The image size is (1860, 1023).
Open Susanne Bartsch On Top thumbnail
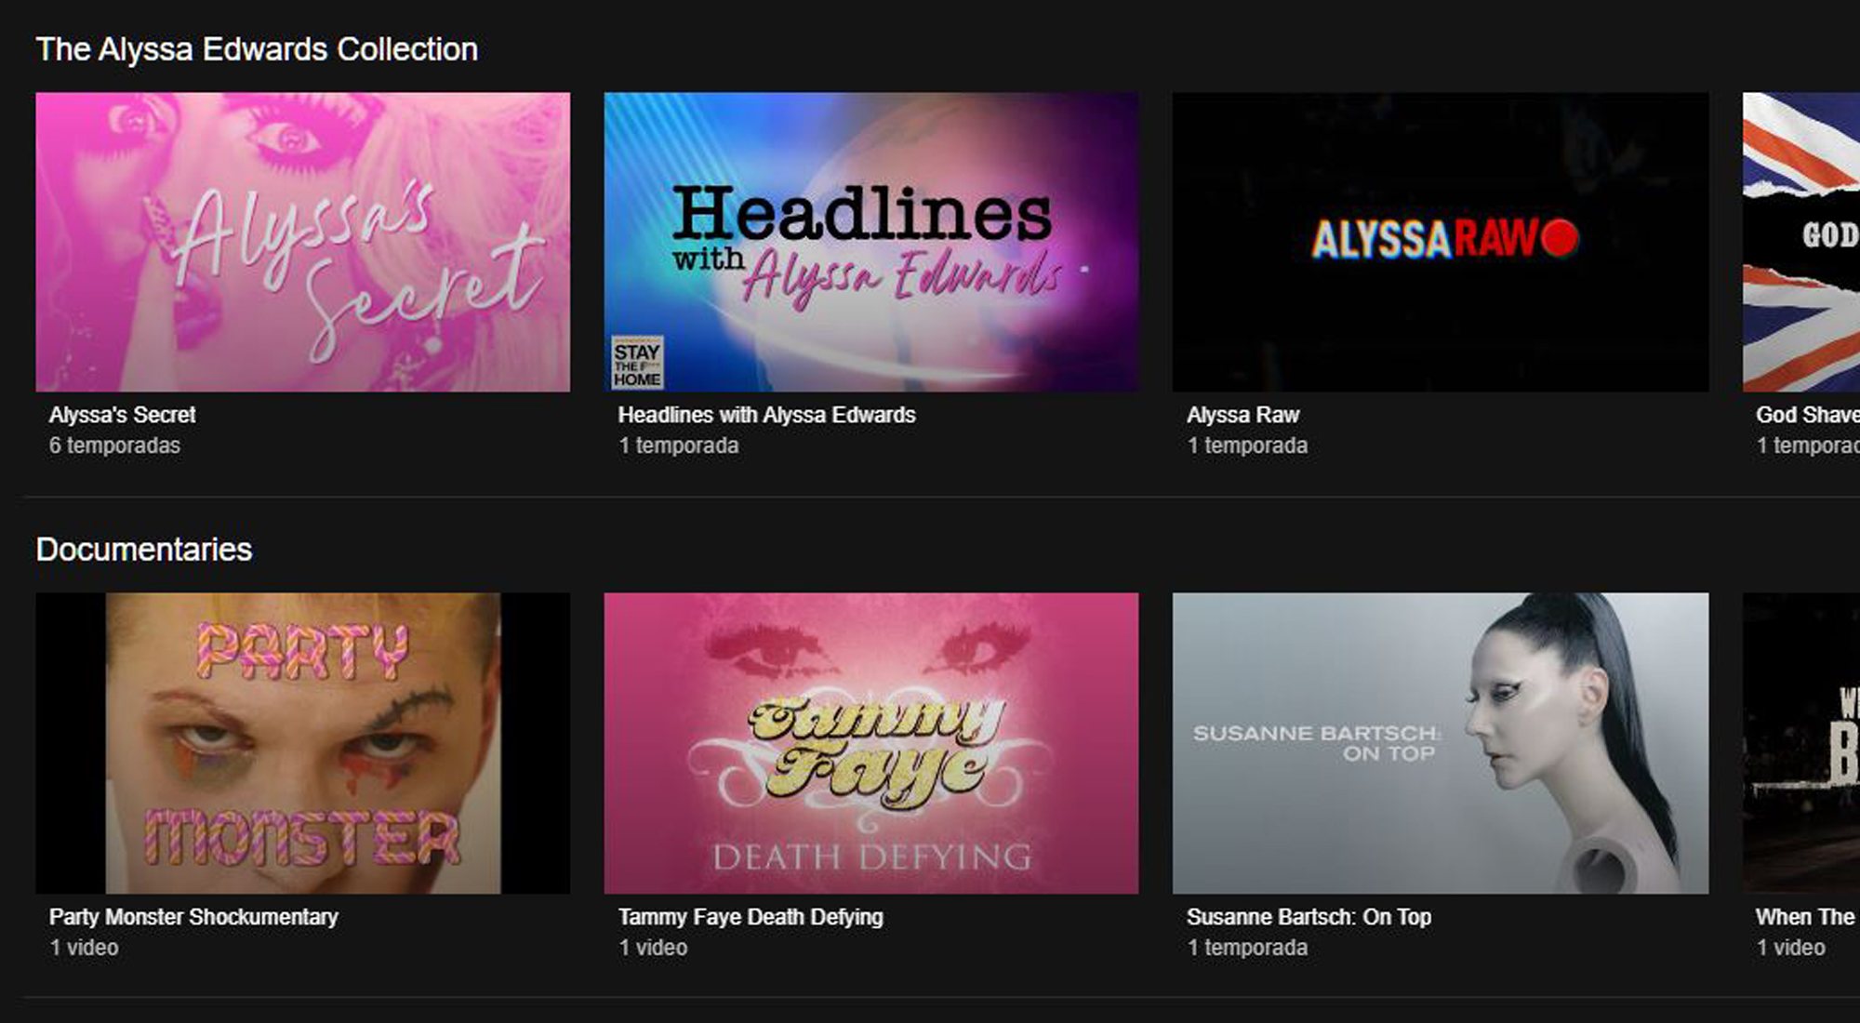click(x=1440, y=743)
